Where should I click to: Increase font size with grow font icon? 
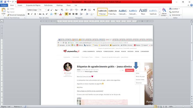click(x=48, y=10)
